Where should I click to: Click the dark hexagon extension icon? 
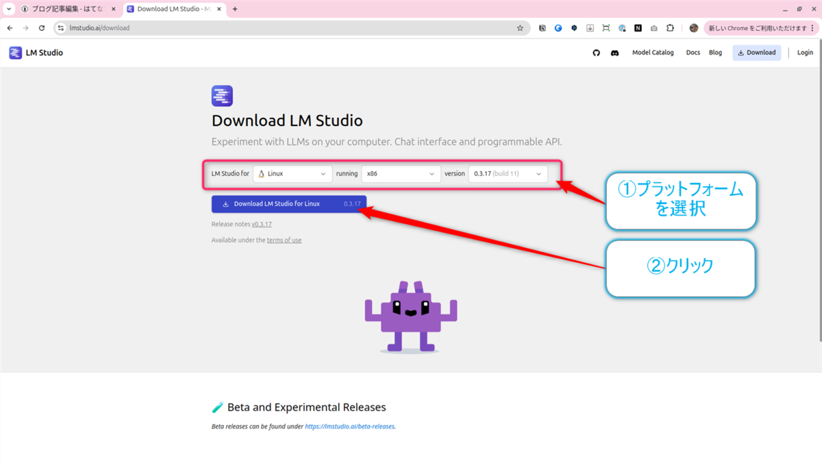(574, 28)
